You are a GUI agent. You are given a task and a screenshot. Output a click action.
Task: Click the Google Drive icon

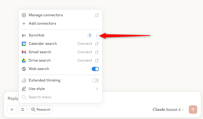point(24,61)
